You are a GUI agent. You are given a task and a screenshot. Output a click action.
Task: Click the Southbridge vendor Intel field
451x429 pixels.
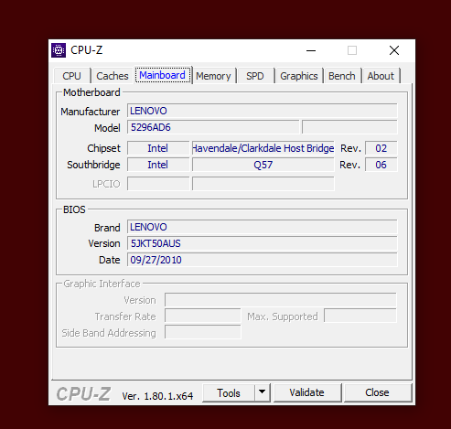click(x=158, y=165)
